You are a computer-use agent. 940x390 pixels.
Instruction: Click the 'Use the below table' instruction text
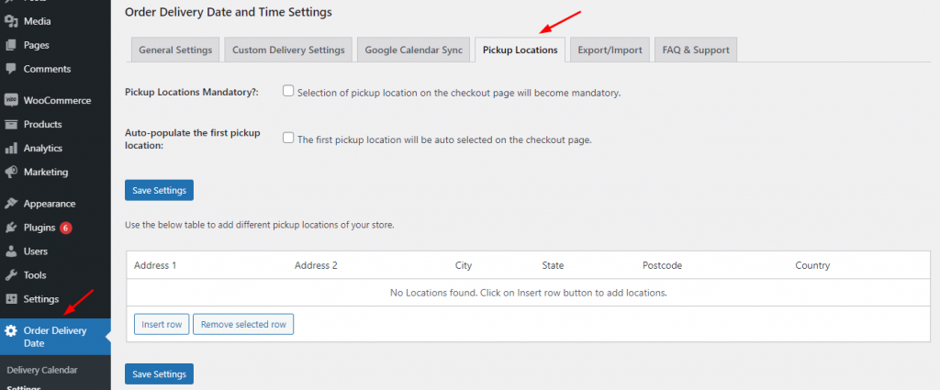tap(260, 226)
